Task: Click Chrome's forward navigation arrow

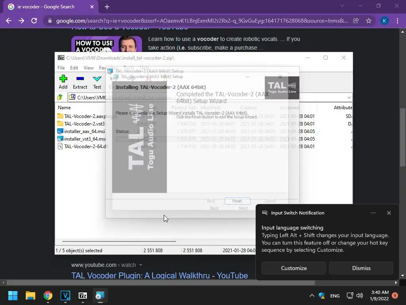Action: (21, 21)
